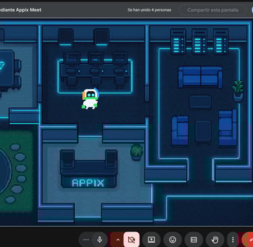Click the blue two-seat sofa in lounge
Viewport: 253px width, 247px height.
click(x=200, y=77)
